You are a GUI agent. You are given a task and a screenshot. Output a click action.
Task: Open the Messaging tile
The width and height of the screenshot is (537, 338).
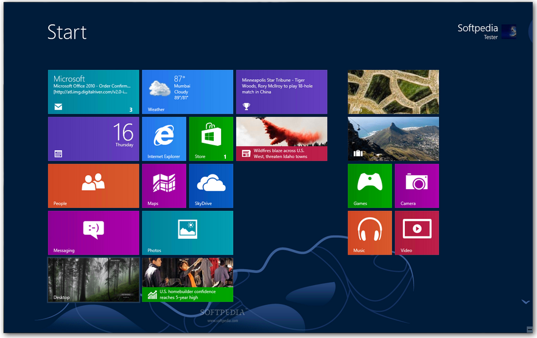pyautogui.click(x=94, y=233)
